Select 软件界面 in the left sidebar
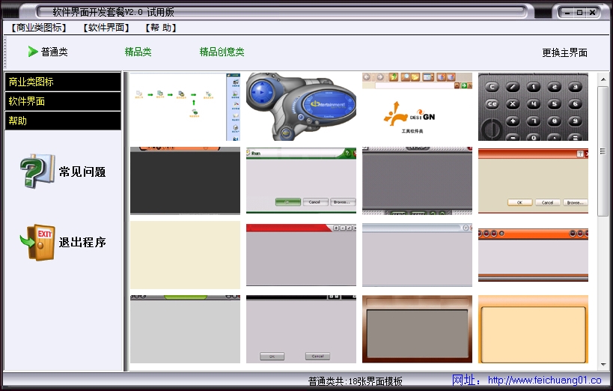613x391 pixels. [63, 101]
